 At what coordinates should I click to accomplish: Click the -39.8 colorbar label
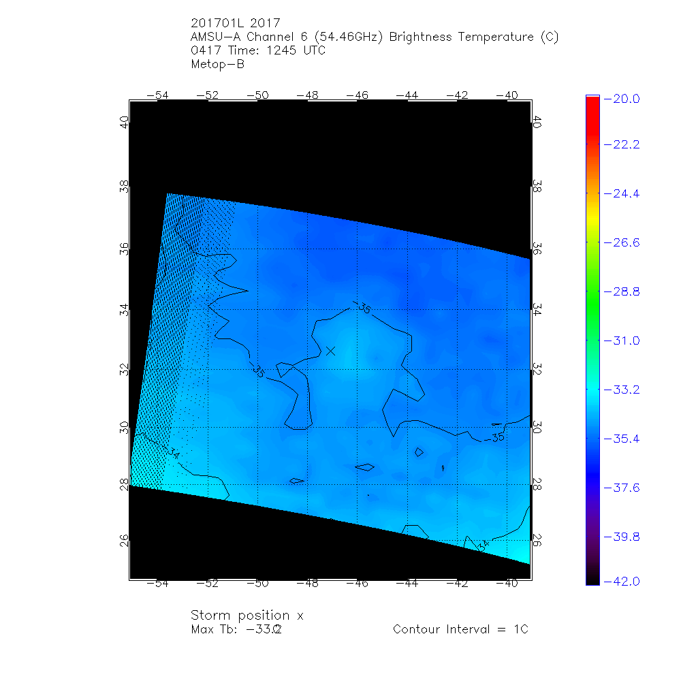click(622, 537)
